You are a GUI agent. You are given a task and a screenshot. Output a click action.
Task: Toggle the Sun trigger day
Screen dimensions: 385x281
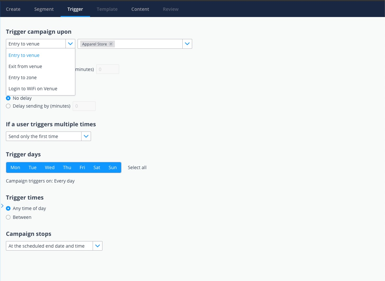tap(112, 167)
